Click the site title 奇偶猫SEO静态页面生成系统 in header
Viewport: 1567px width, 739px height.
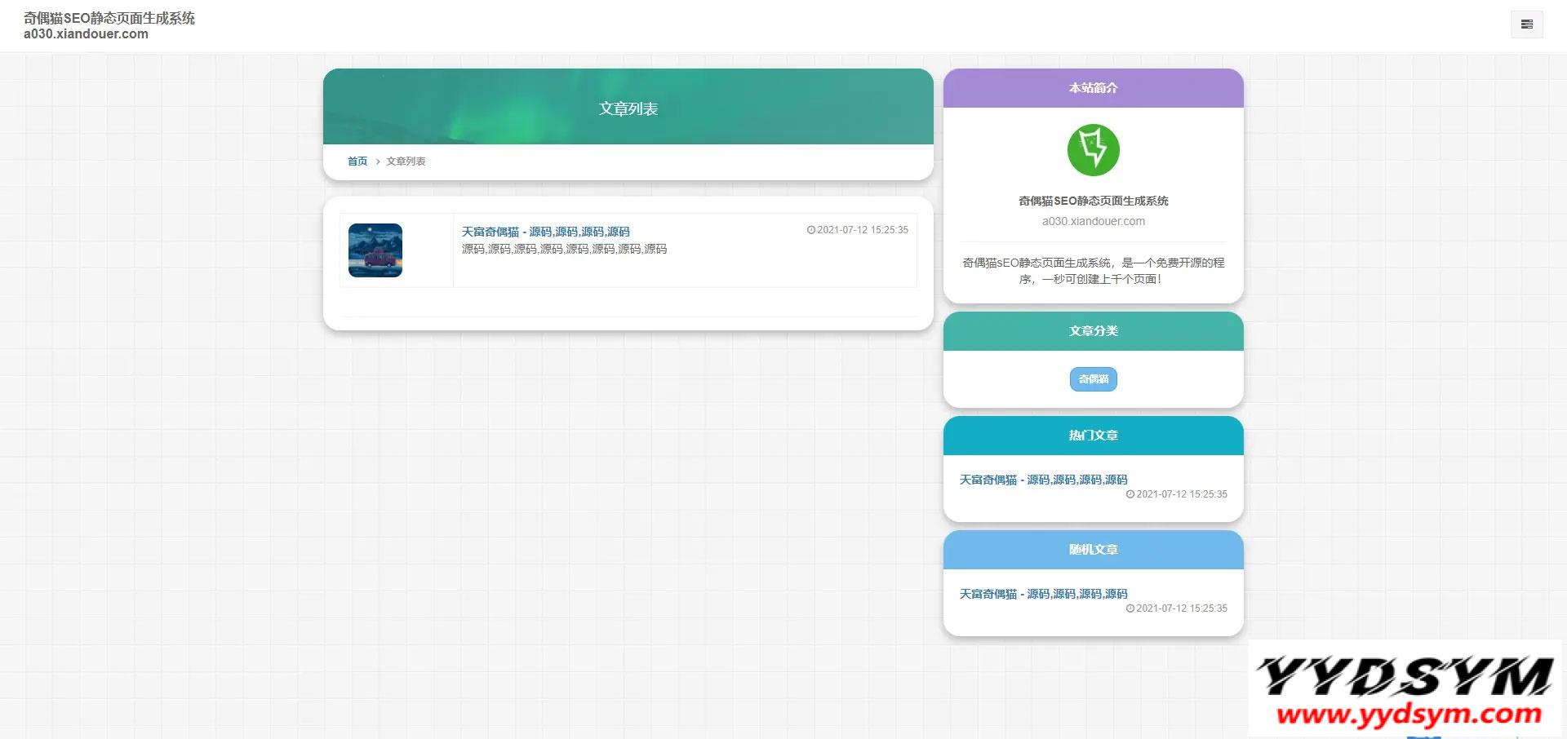109,18
